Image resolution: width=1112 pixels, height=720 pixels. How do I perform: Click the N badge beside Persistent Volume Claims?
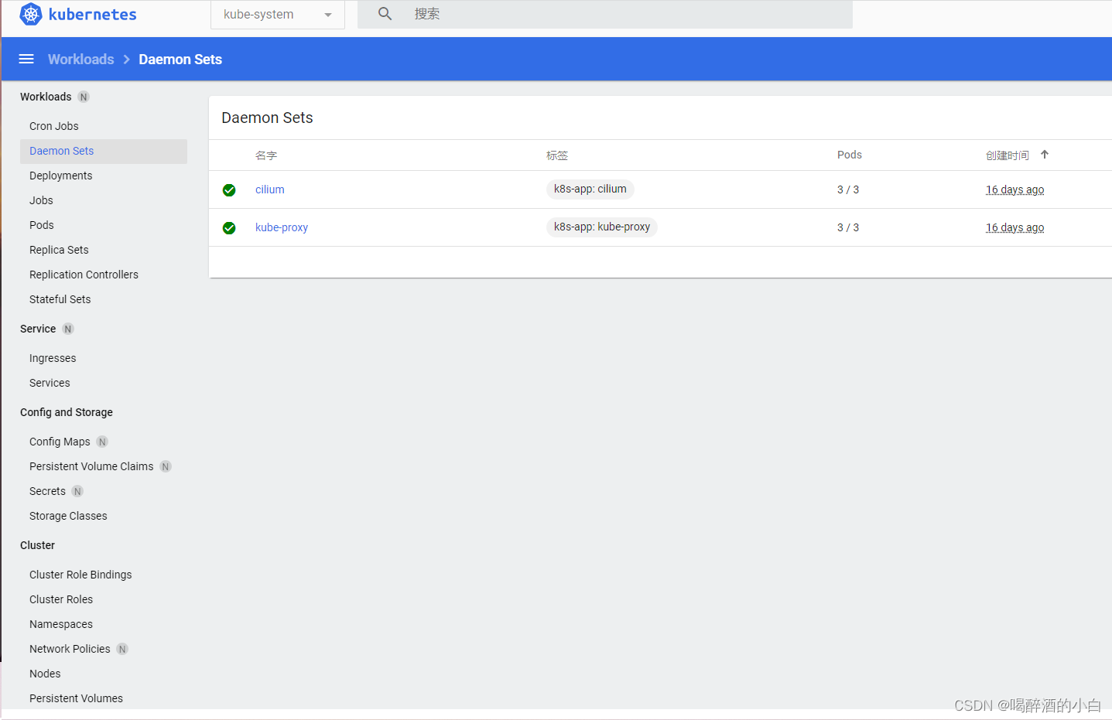coord(166,466)
